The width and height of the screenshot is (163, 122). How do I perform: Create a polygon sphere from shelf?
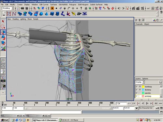(x=41, y=14)
